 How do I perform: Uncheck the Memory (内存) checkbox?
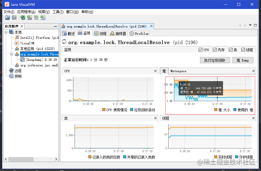point(215,50)
